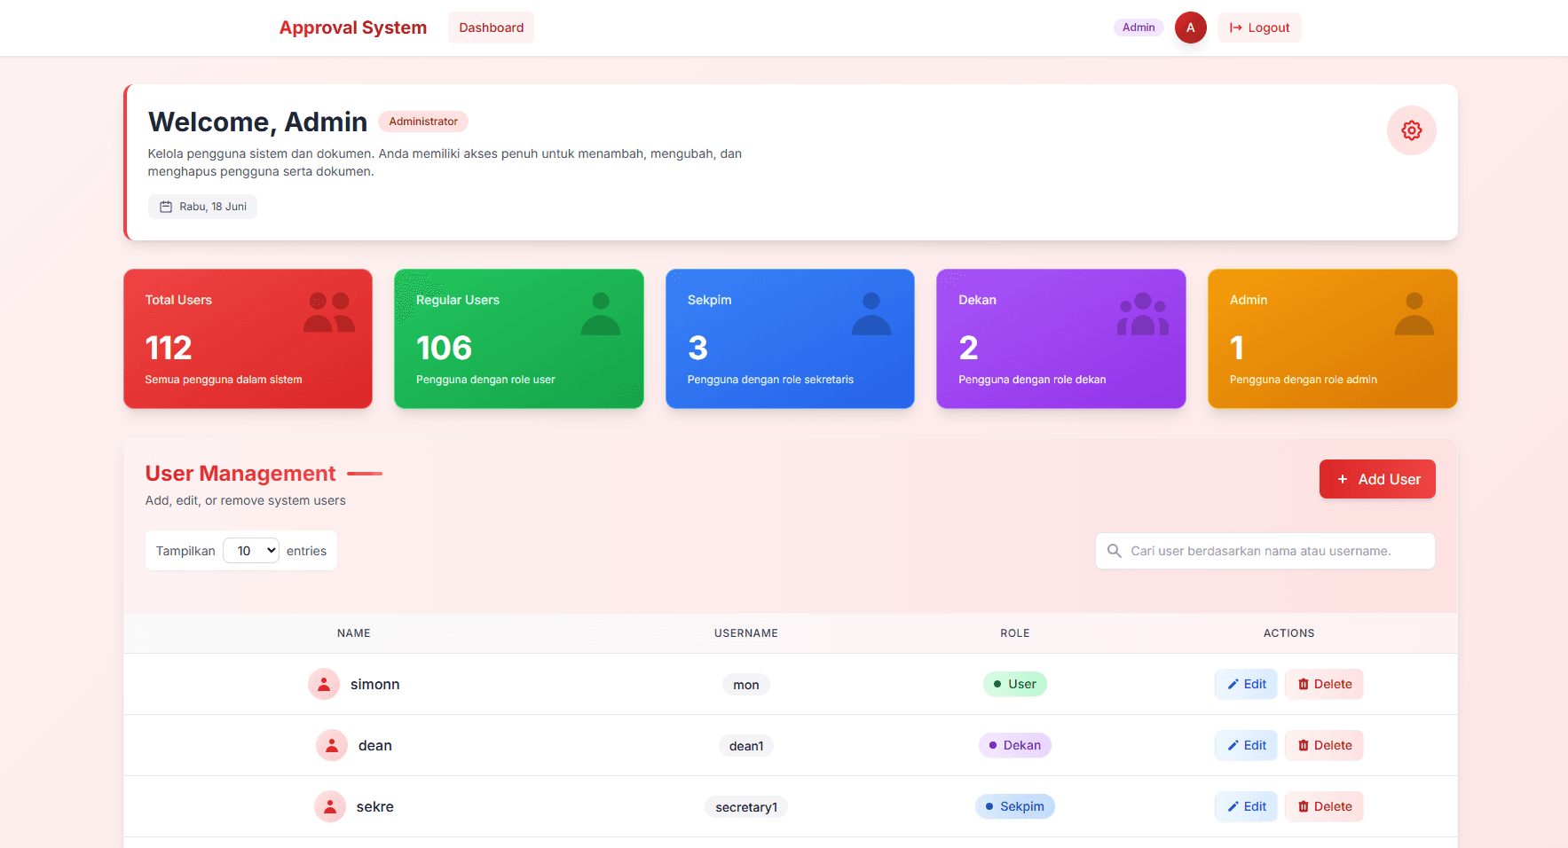Viewport: 1568px width, 848px height.
Task: Click the users icon on the Total Users card
Action: point(328,312)
